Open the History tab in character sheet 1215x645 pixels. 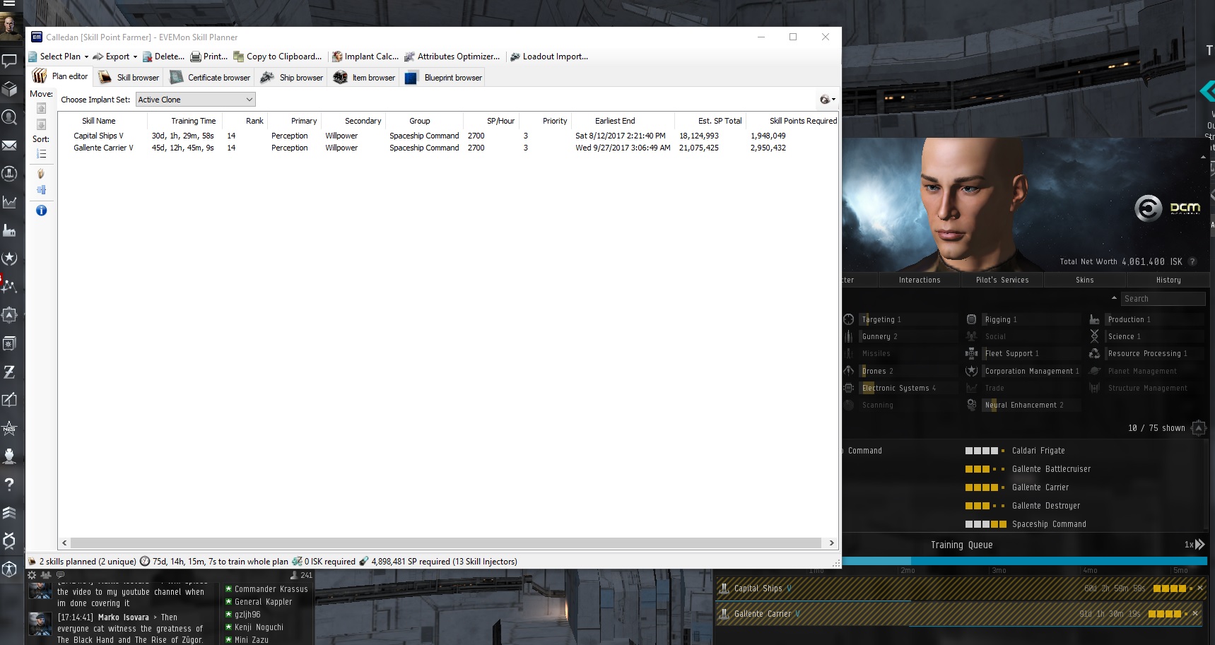click(1168, 280)
